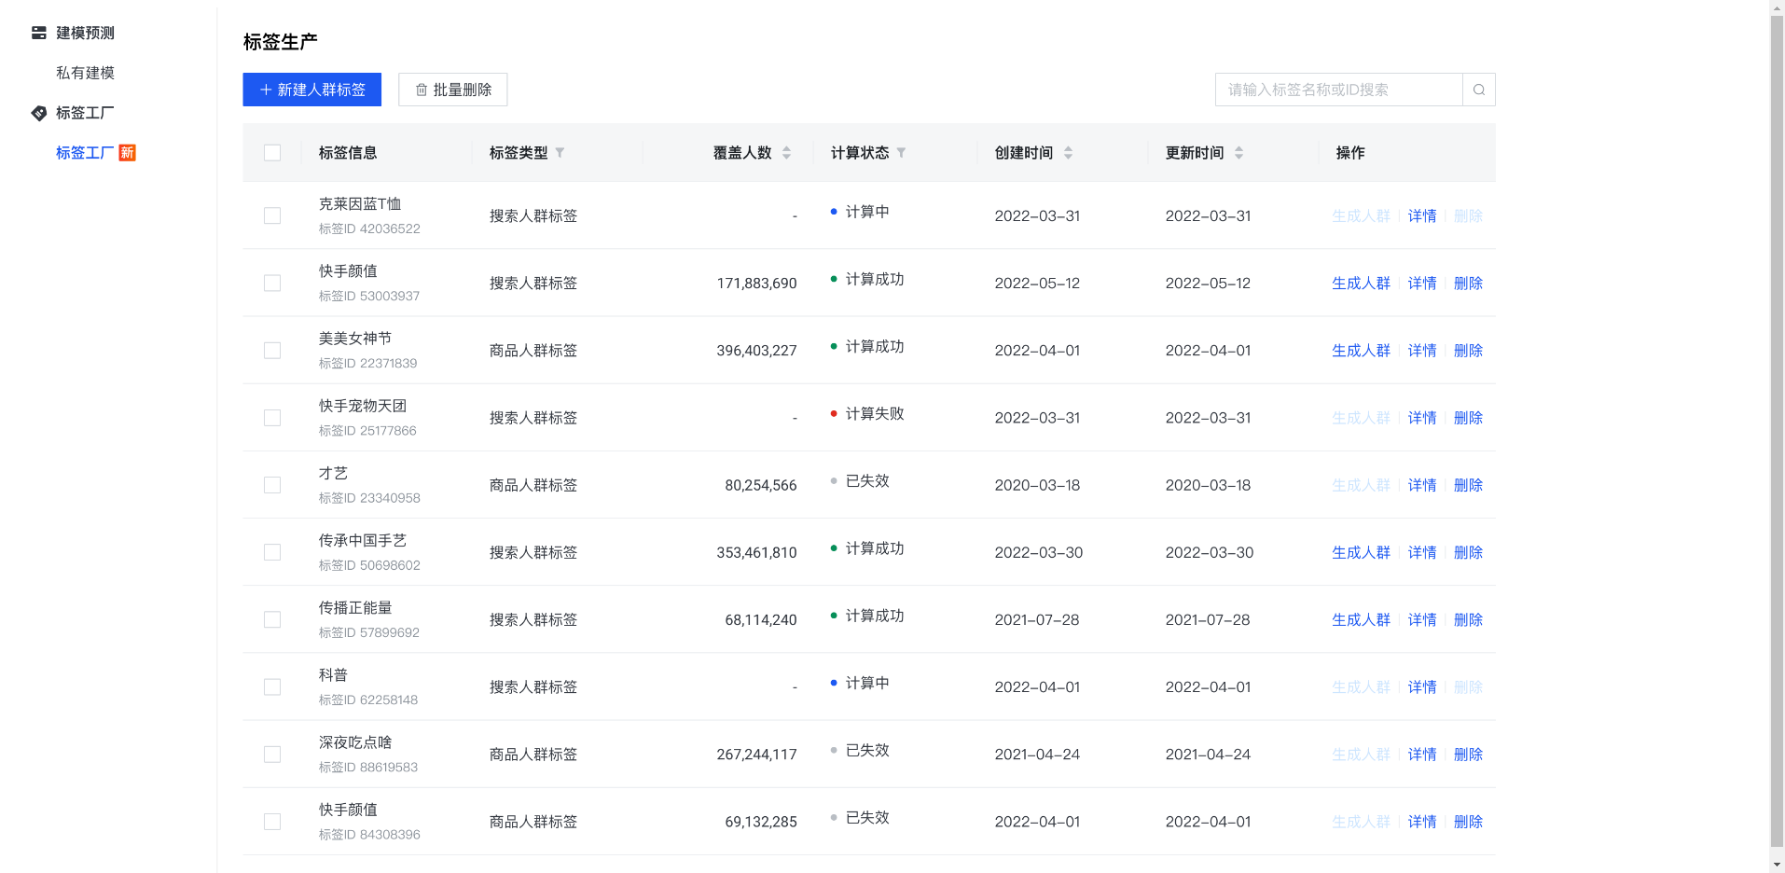Click the 新建人群标签 button
The height and width of the screenshot is (873, 1785).
[x=312, y=90]
